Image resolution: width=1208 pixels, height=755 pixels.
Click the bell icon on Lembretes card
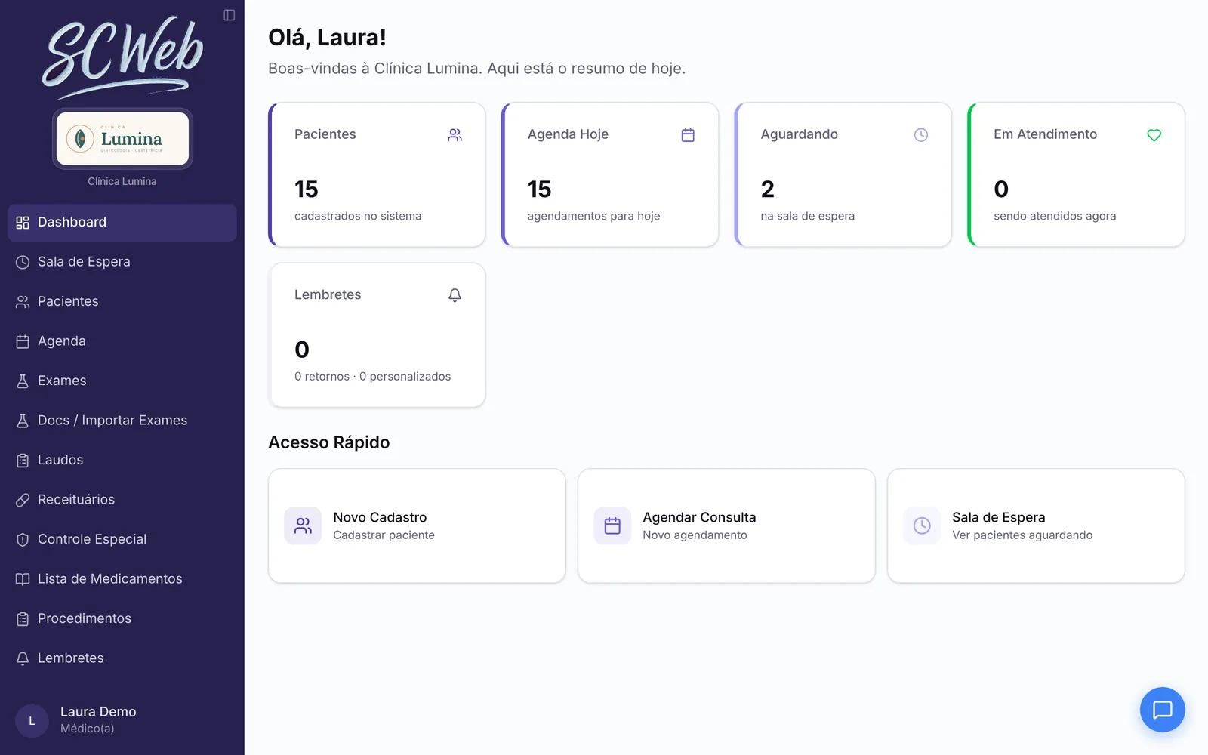point(455,295)
